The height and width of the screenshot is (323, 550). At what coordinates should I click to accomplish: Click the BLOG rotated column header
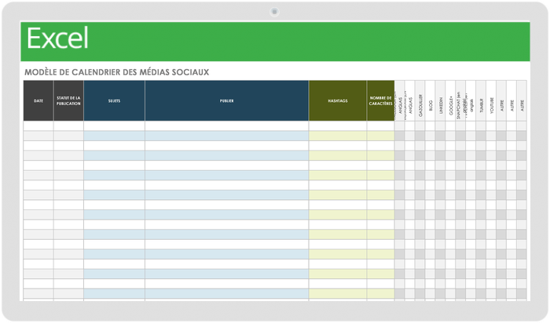pos(430,101)
